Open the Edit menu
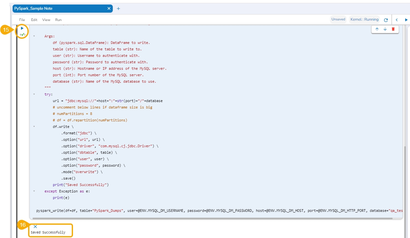This screenshot has height=238, width=410. 34,20
